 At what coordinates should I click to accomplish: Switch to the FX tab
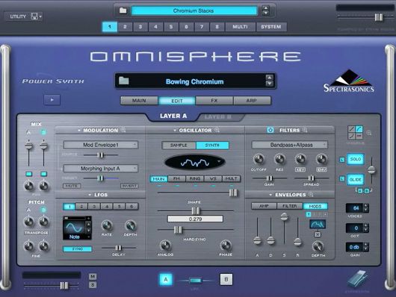pyautogui.click(x=214, y=101)
